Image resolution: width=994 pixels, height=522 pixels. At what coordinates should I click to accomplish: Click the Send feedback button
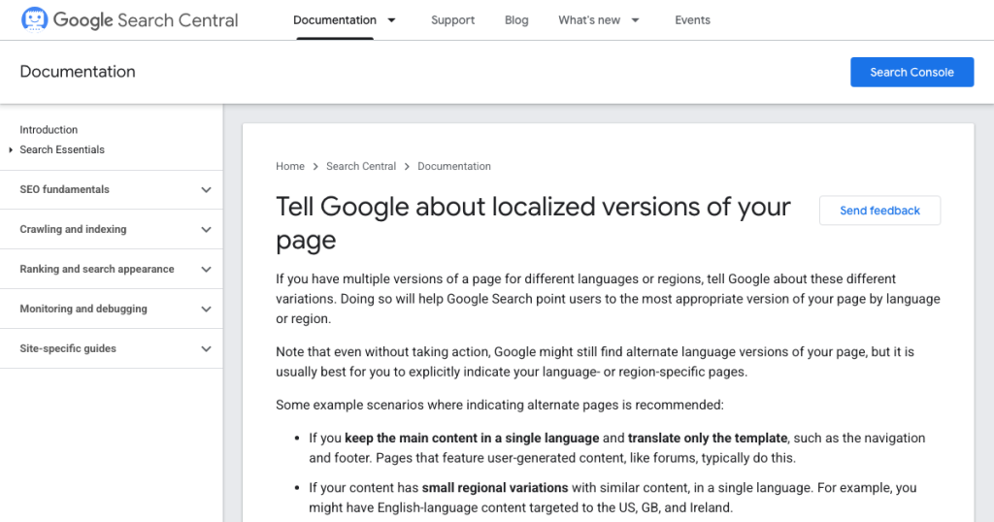pos(879,211)
